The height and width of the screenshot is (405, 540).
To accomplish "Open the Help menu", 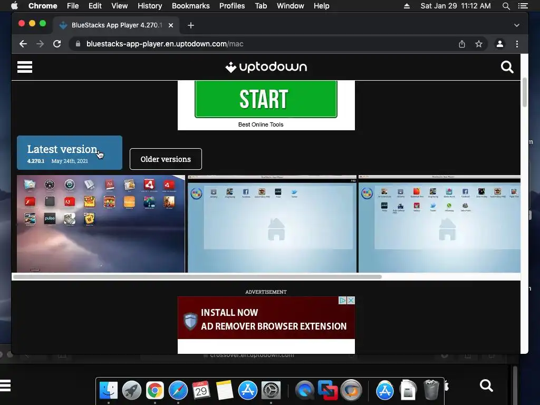I will click(x=321, y=6).
